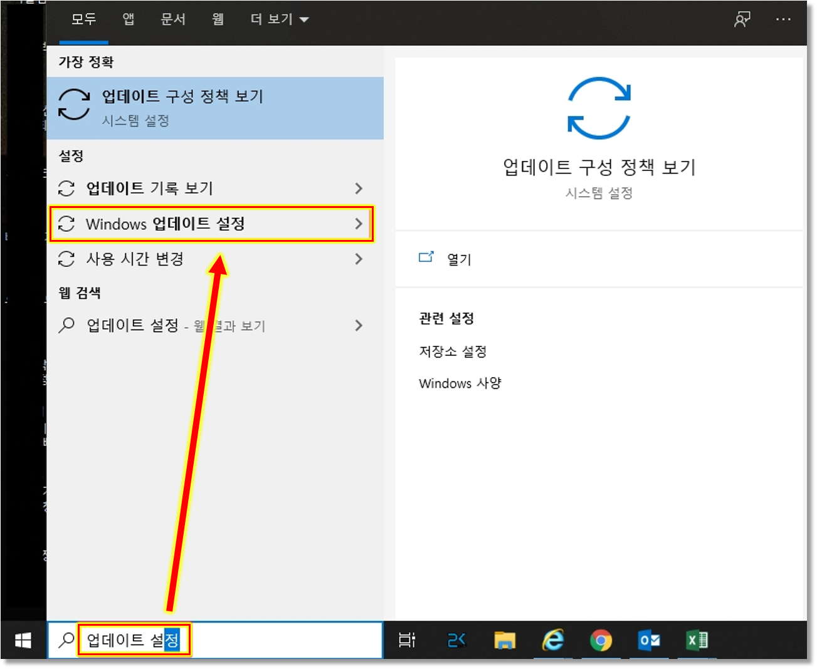Launch Excel from the taskbar
The width and height of the screenshot is (817, 669).
pos(697,640)
